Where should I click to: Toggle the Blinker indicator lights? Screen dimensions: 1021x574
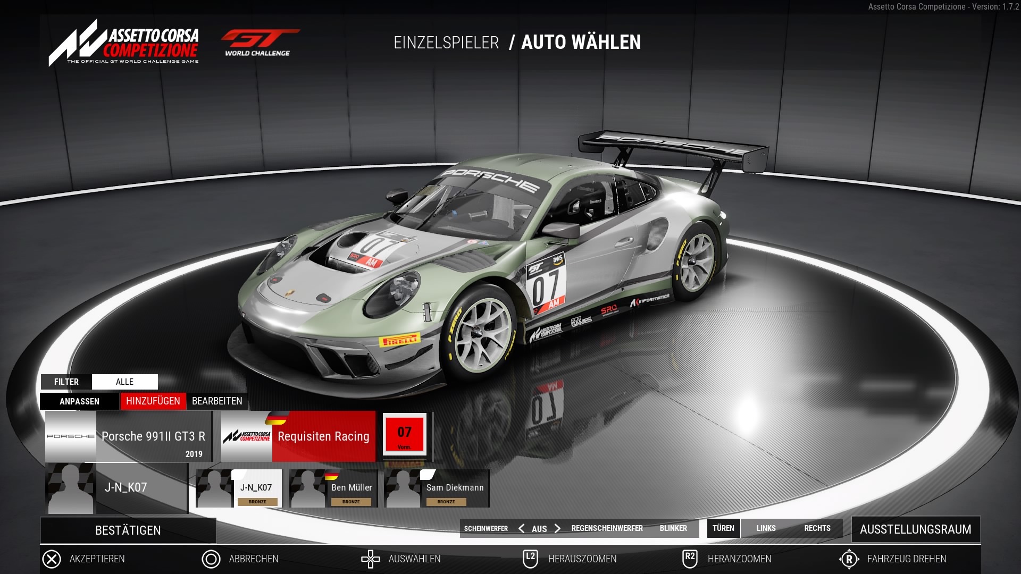click(673, 528)
